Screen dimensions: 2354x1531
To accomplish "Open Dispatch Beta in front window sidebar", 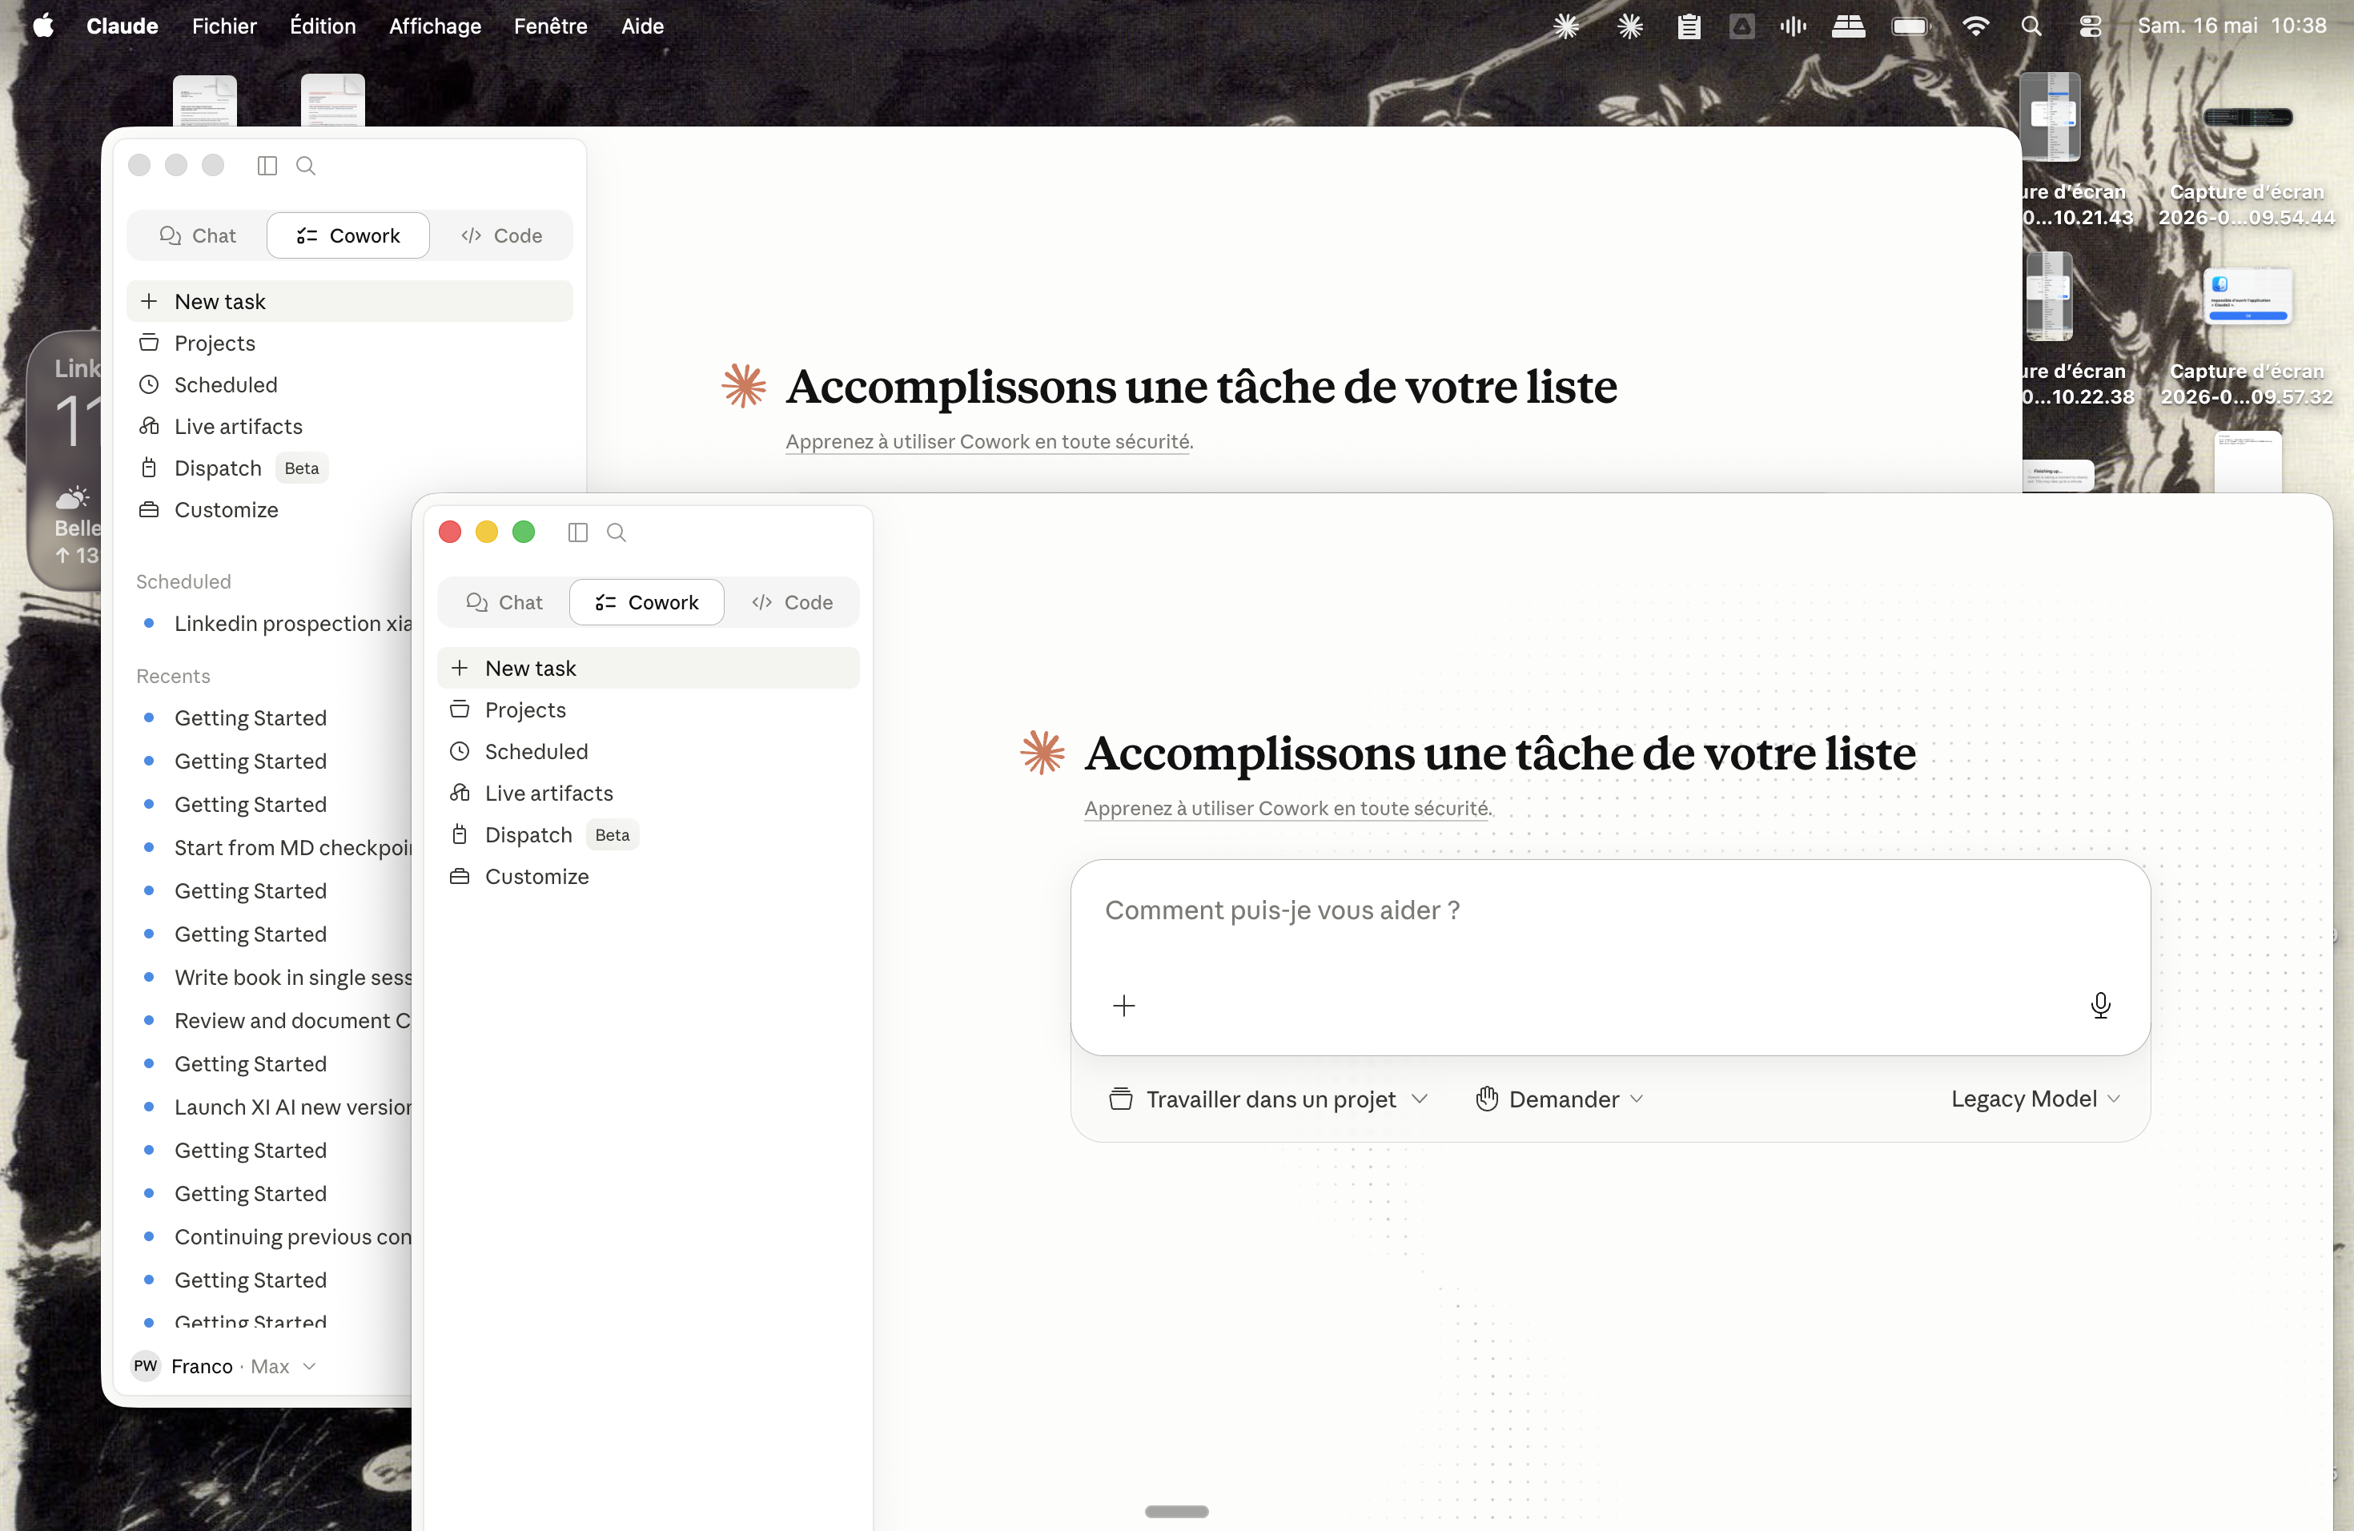I will (648, 834).
